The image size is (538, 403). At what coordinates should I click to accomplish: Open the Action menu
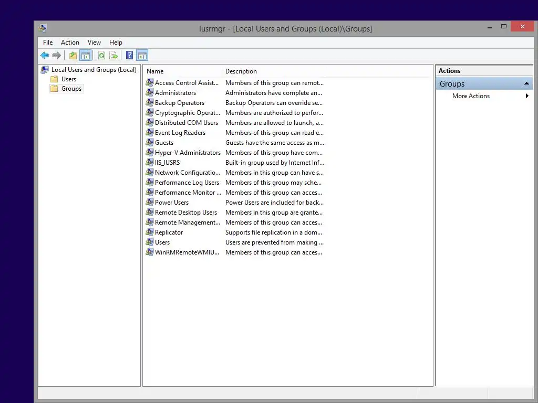(70, 43)
